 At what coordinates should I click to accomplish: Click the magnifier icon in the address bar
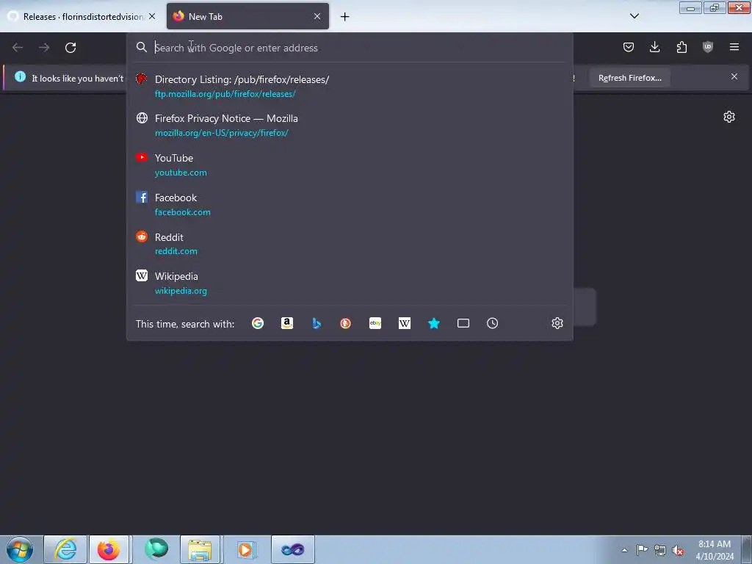(142, 47)
